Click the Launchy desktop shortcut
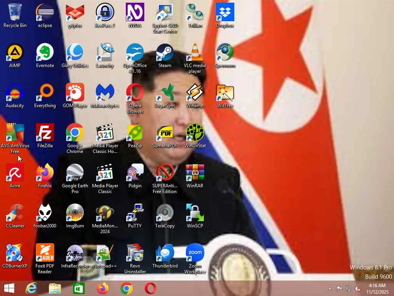This screenshot has width=394, height=296. pos(105,55)
